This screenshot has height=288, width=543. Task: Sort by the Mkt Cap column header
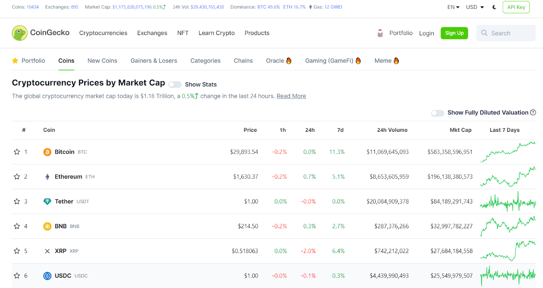point(460,130)
